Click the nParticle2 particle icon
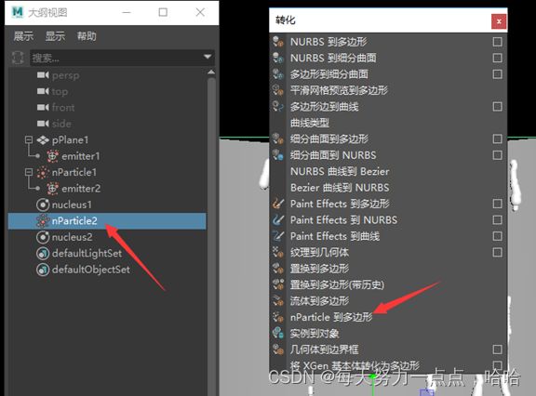Viewport: 536px width, 396px height. (x=43, y=221)
